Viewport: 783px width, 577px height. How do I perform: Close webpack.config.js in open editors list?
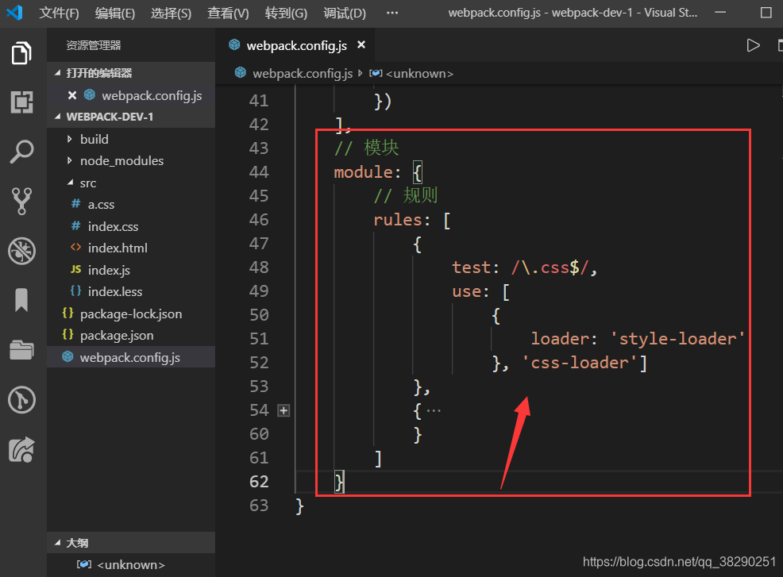72,95
